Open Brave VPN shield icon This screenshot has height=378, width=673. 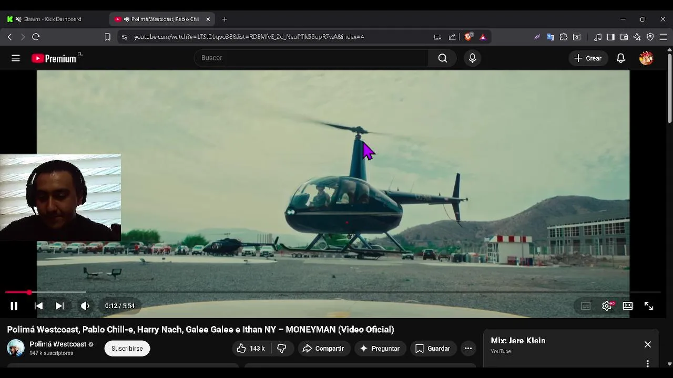tap(650, 37)
